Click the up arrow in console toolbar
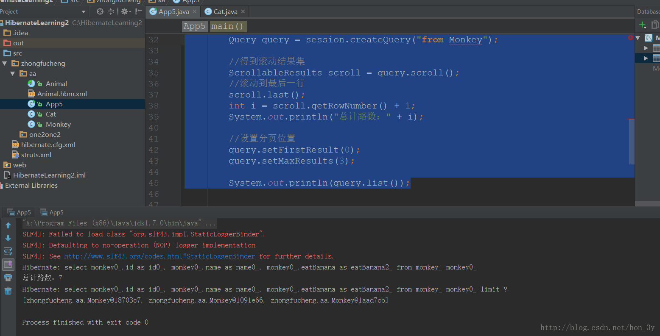Viewport: 660px width, 336px height. point(8,226)
